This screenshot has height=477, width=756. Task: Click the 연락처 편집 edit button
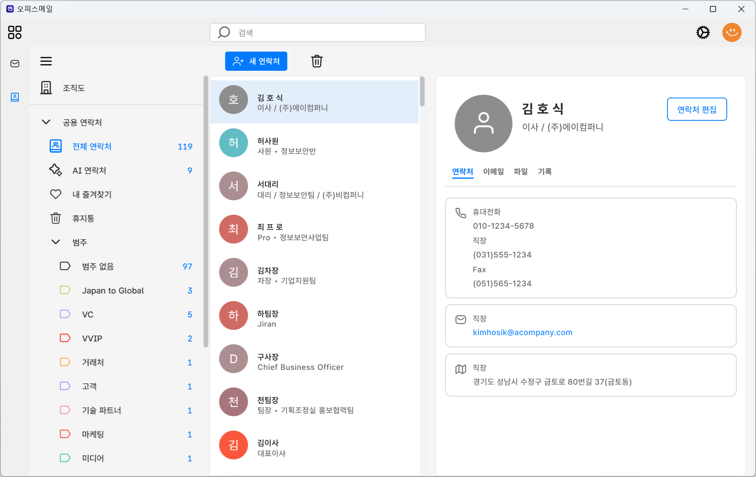(697, 109)
